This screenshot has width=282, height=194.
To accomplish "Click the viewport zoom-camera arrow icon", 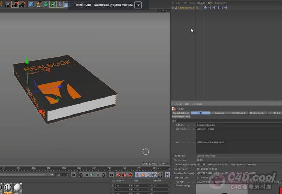I will click(x=161, y=11).
